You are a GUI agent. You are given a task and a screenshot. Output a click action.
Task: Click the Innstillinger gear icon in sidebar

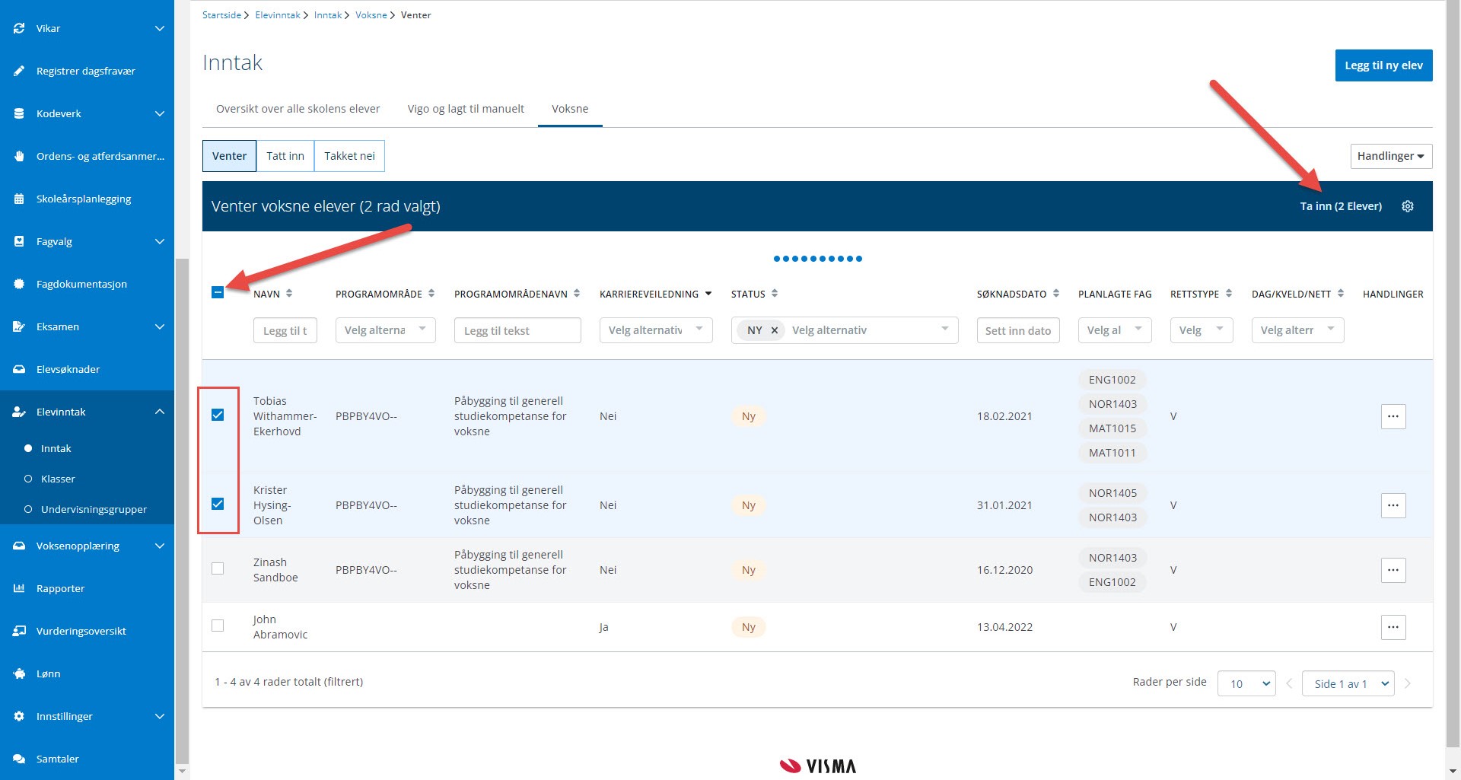[x=19, y=716]
